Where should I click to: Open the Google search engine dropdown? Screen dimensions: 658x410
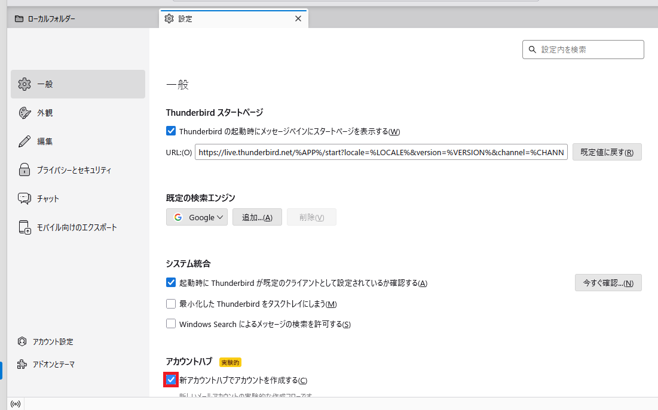coord(197,217)
